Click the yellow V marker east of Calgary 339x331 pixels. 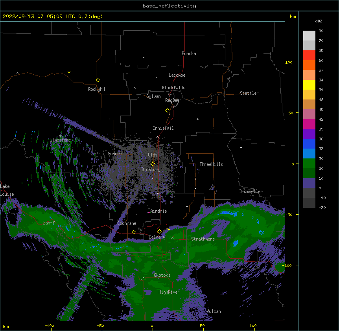pyautogui.click(x=169, y=230)
